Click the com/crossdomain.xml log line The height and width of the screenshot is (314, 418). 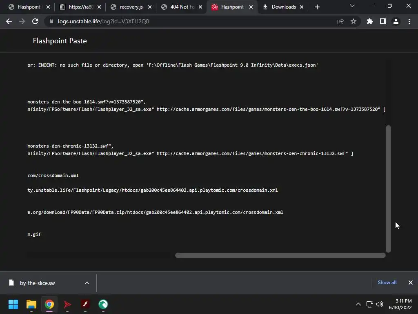pyautogui.click(x=53, y=175)
